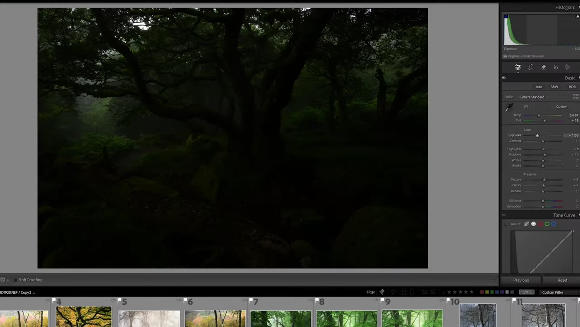Viewport: 580px width, 327px height.
Task: Toggle Tone Curve panel visibility eye
Action: [x=504, y=215]
